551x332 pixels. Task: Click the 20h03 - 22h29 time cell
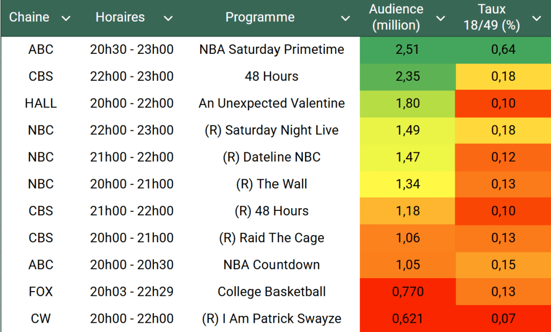coord(132,292)
